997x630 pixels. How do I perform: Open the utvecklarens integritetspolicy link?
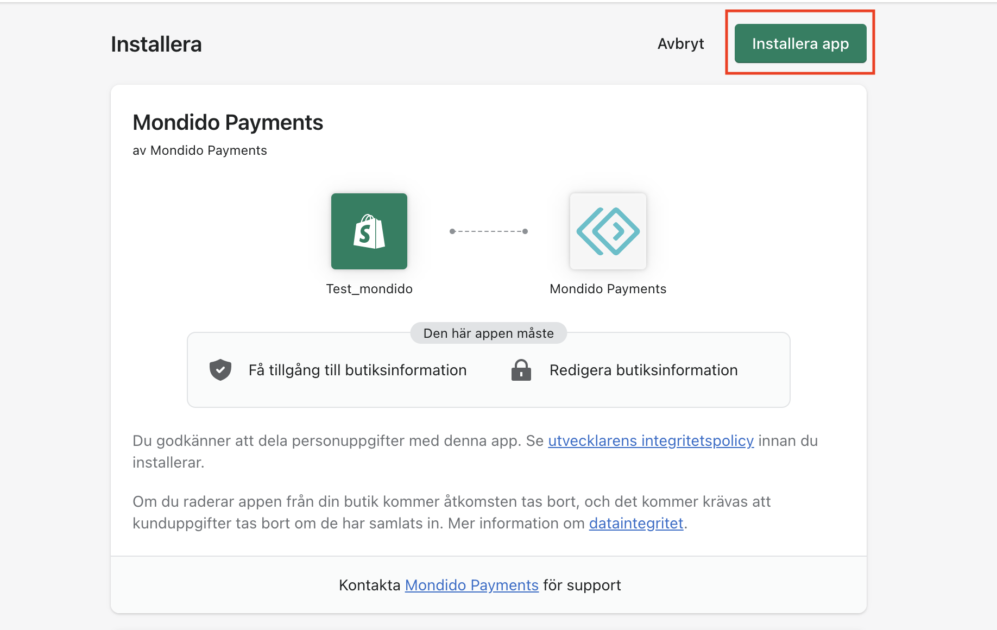(651, 440)
